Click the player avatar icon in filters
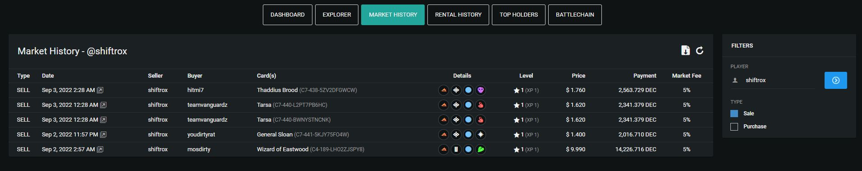Image resolution: width=862 pixels, height=171 pixels. [x=735, y=80]
